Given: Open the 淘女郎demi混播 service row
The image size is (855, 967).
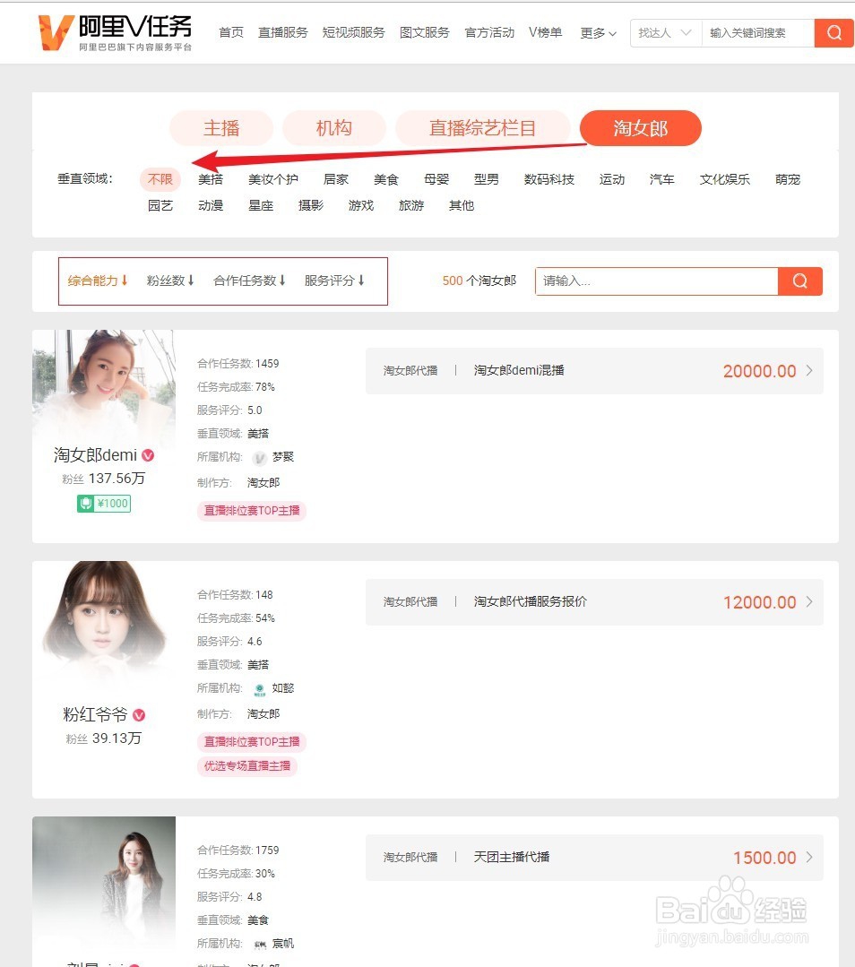Looking at the screenshot, I should click(x=595, y=371).
